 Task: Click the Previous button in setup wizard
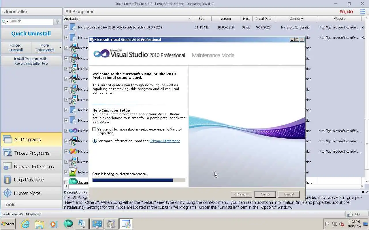(241, 194)
